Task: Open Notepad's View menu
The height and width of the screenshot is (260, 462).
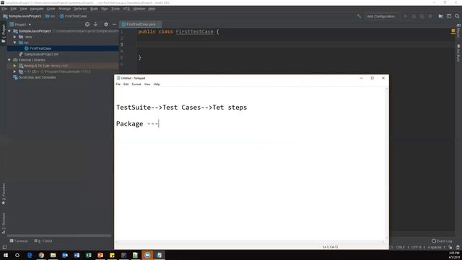Action: click(x=147, y=84)
